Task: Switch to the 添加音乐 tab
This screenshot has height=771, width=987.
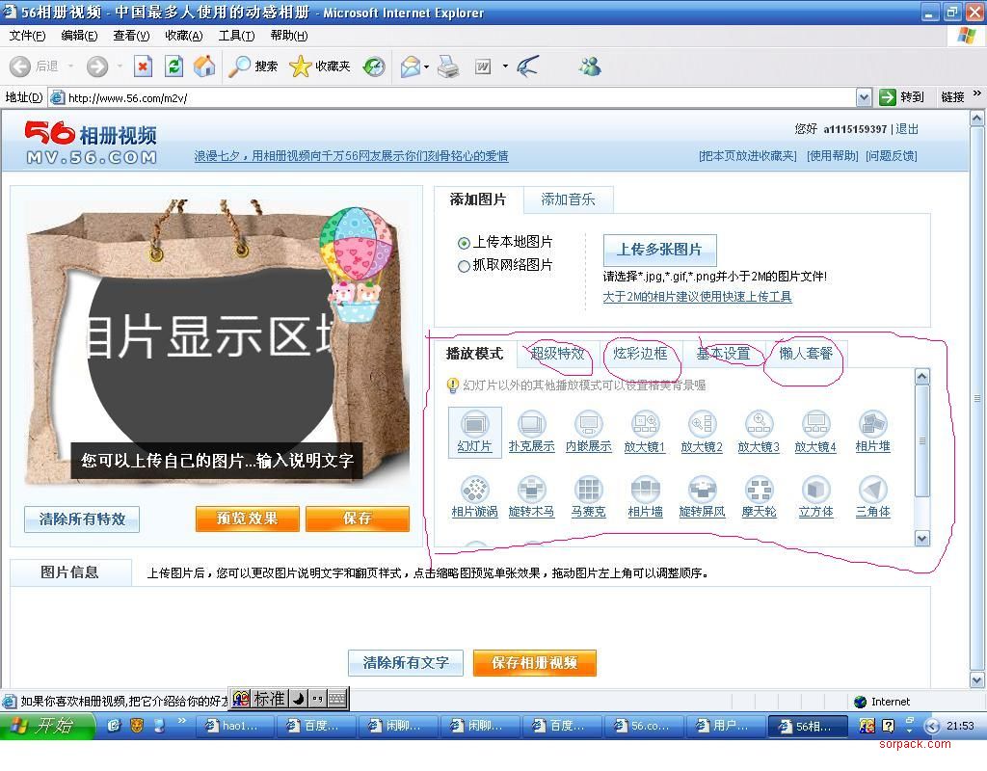Action: click(568, 199)
